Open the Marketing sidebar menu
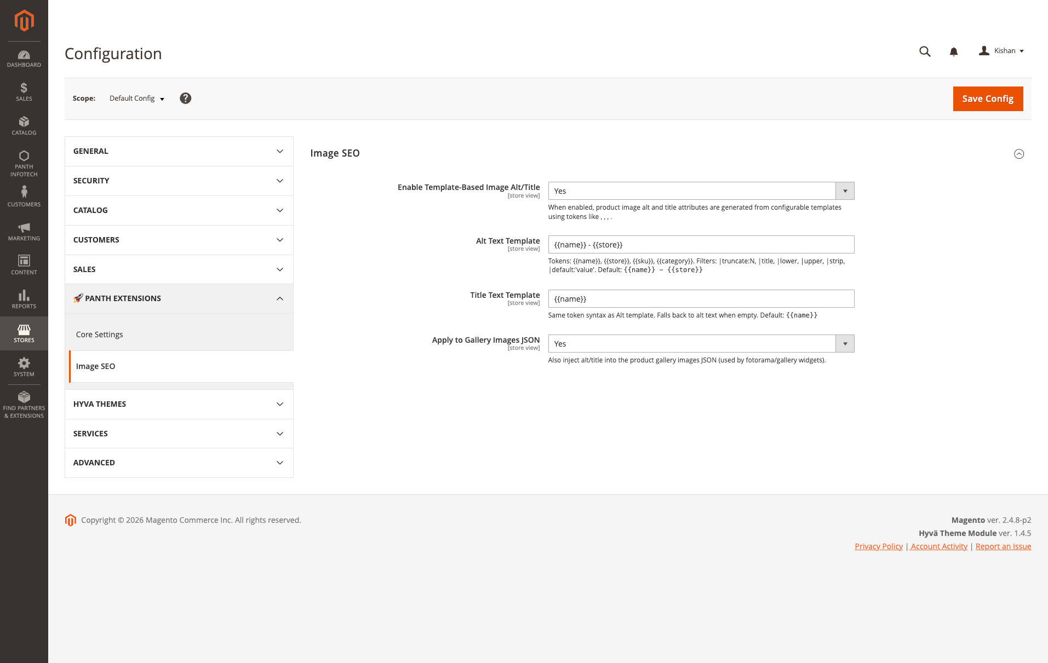 [x=24, y=230]
